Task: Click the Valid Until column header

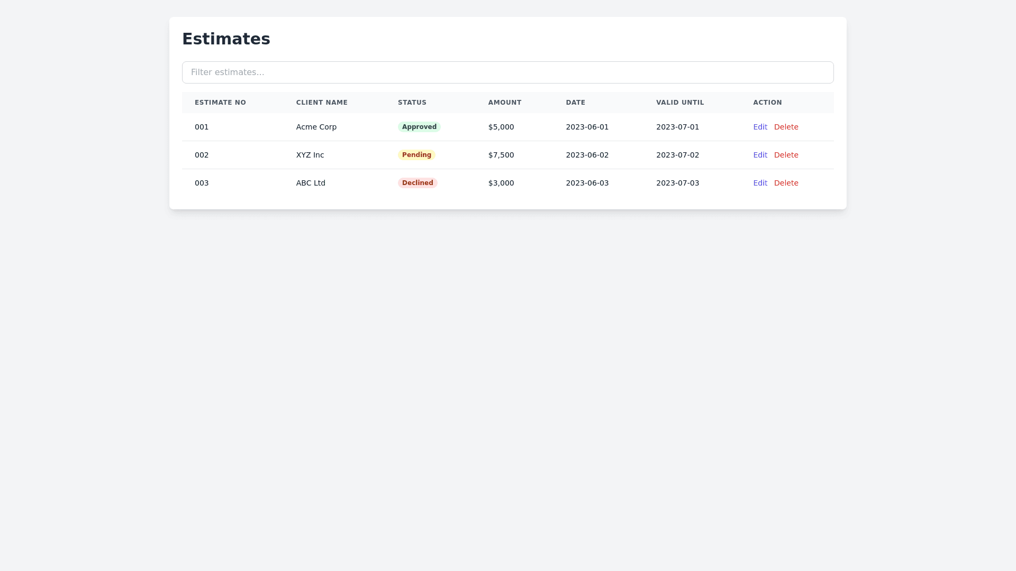Action: coord(680,103)
